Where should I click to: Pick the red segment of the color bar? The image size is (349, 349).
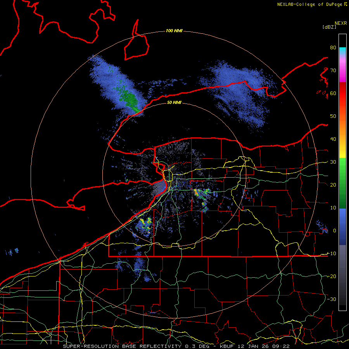(342, 93)
